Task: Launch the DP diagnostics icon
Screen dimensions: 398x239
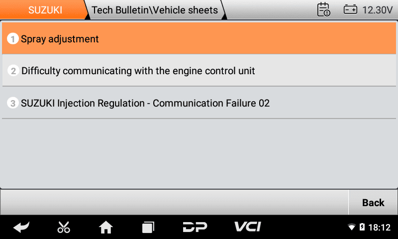Action: point(195,227)
